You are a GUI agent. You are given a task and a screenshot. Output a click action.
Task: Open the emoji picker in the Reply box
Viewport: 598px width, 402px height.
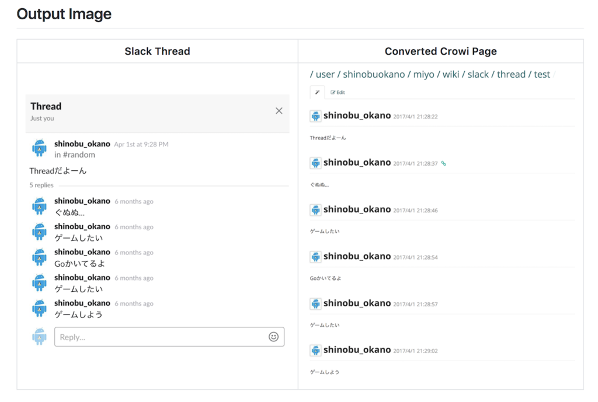tap(273, 337)
